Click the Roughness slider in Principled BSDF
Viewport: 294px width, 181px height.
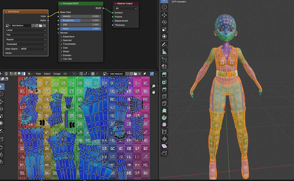[x=81, y=20]
